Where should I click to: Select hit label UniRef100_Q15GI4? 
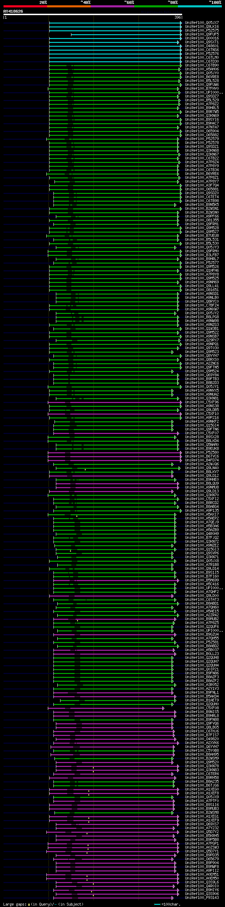[202, 426]
